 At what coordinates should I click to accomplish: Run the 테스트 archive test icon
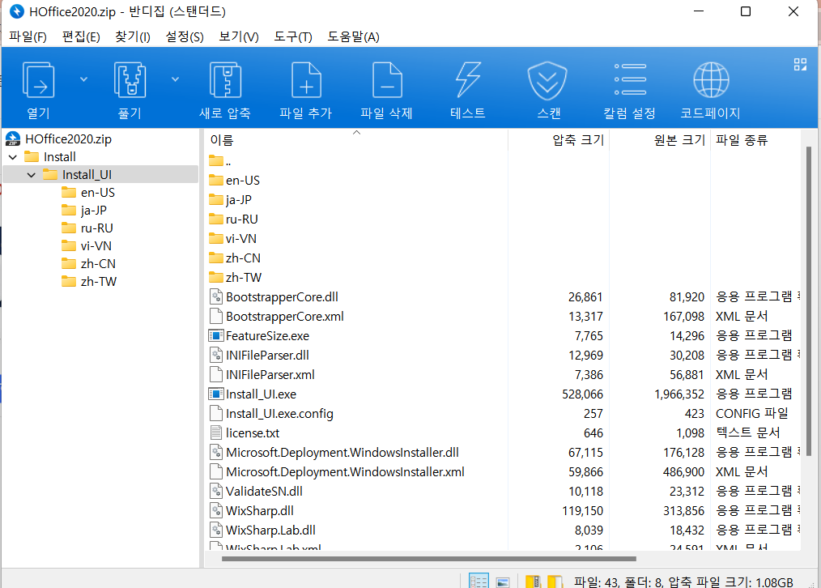point(468,79)
